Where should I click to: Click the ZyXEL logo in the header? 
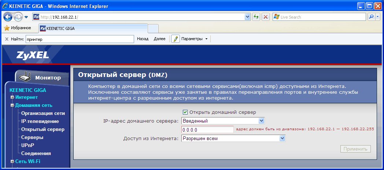click(x=33, y=55)
